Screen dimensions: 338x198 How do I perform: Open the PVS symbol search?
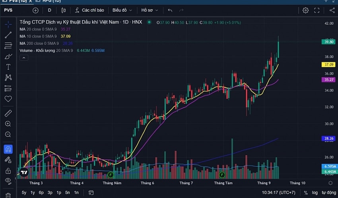[8, 10]
